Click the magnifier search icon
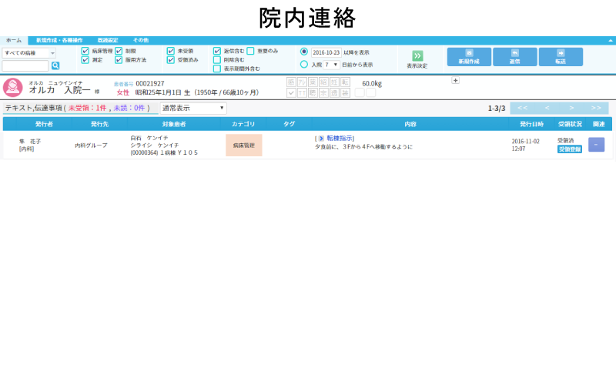Screen dimensions: 616x385 point(55,66)
